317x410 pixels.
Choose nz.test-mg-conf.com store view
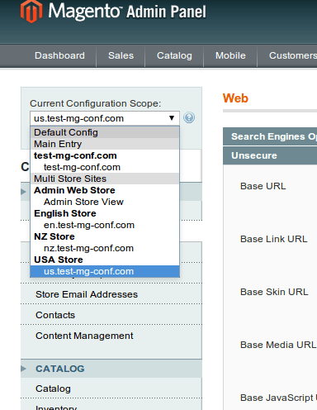(105, 248)
